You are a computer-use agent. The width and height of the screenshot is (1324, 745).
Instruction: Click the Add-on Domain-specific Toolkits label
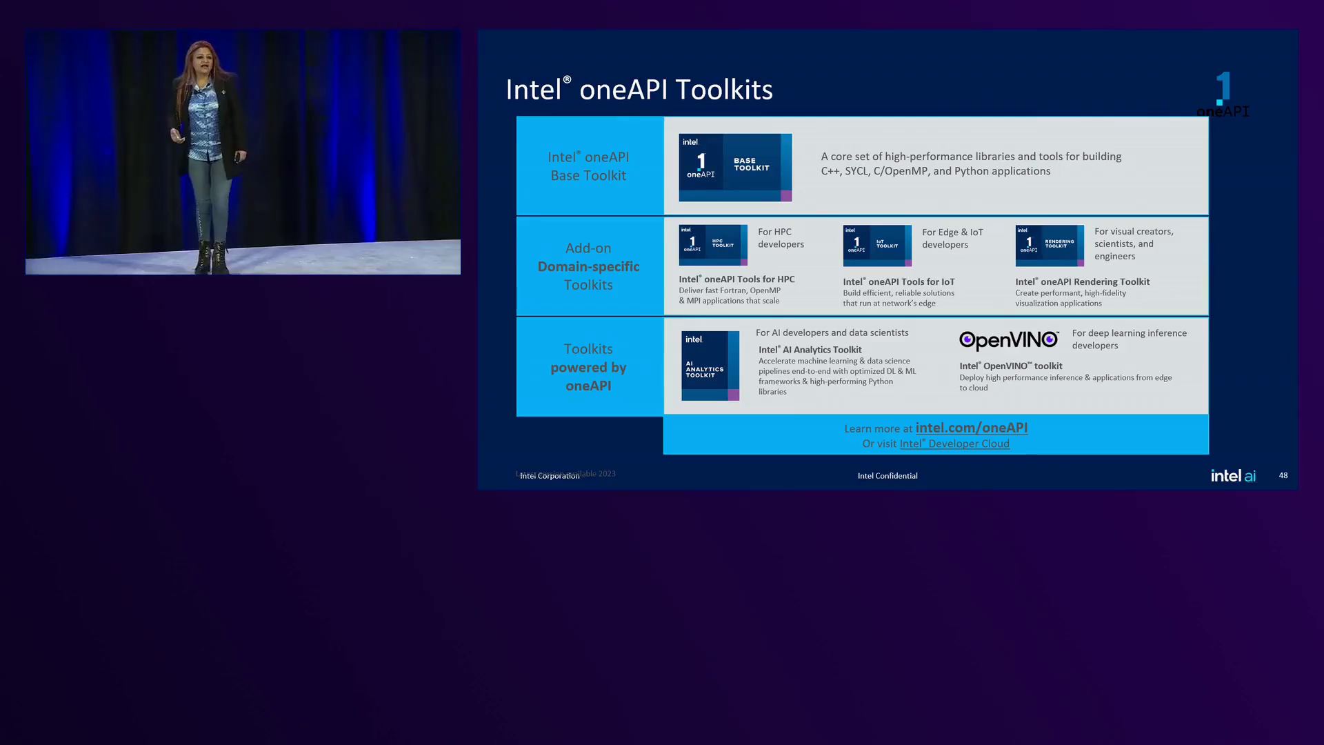coord(588,266)
